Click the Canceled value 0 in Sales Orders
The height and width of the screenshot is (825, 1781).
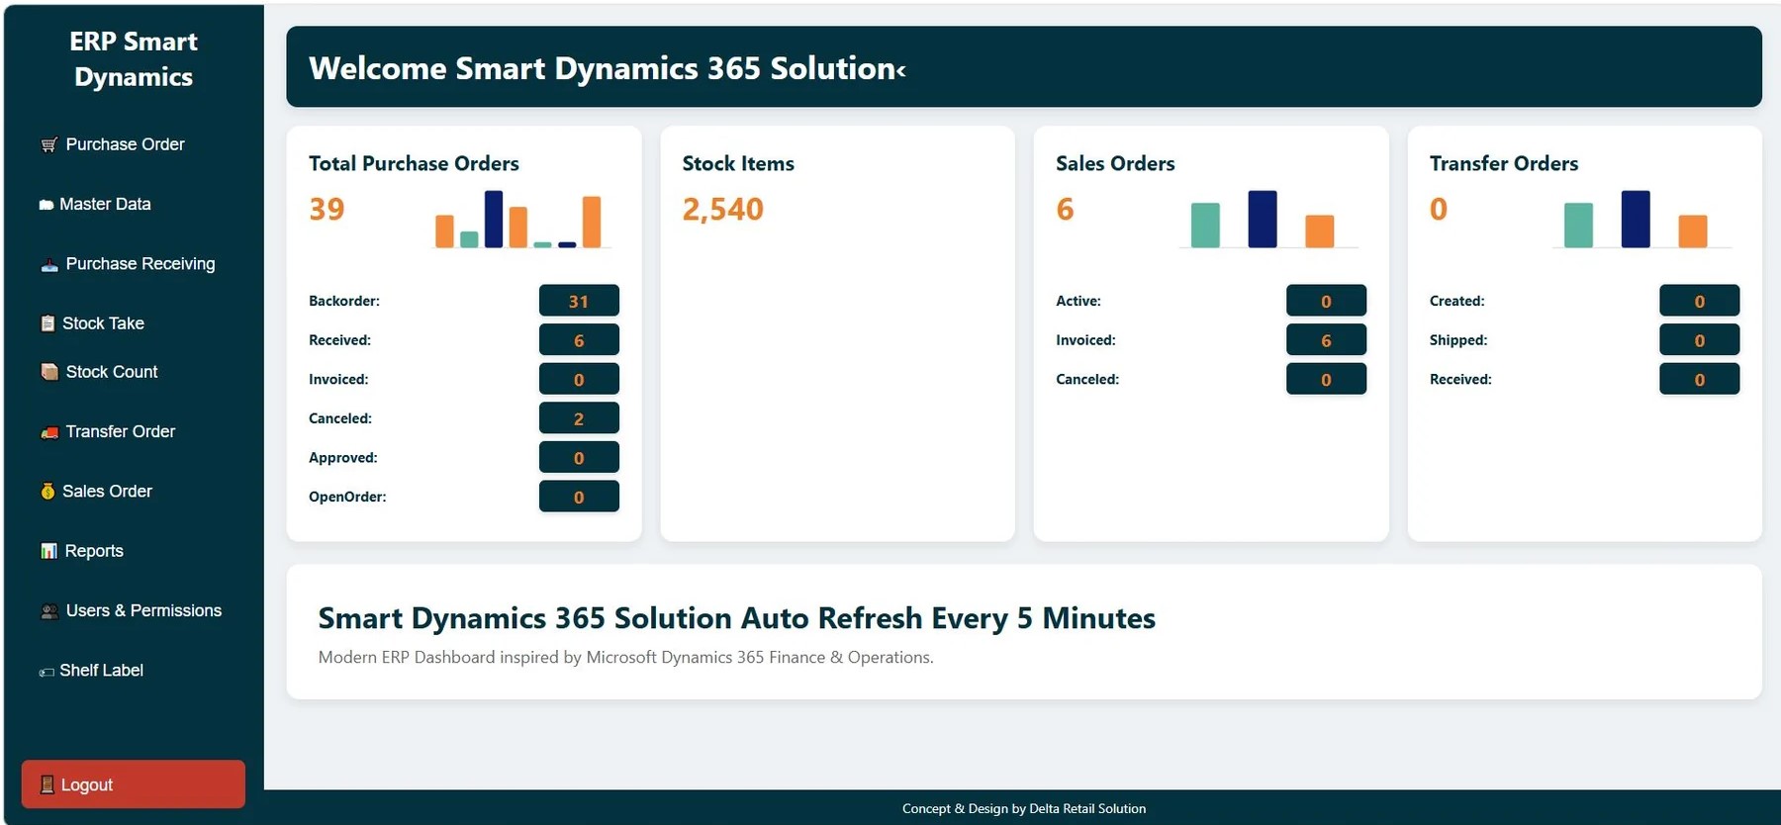[x=1326, y=379]
